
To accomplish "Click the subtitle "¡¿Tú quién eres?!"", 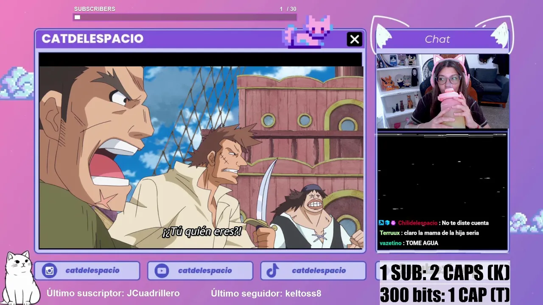I will pyautogui.click(x=202, y=232).
